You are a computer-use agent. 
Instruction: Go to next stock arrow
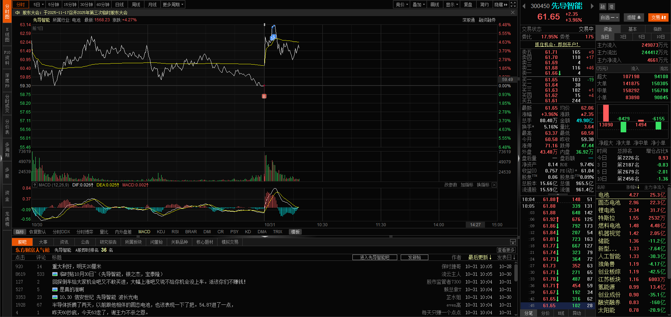click(592, 6)
